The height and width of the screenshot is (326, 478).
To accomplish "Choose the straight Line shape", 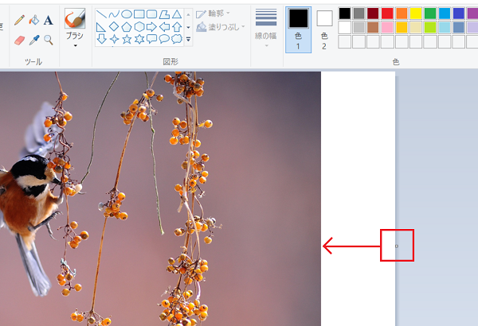I will [x=101, y=14].
